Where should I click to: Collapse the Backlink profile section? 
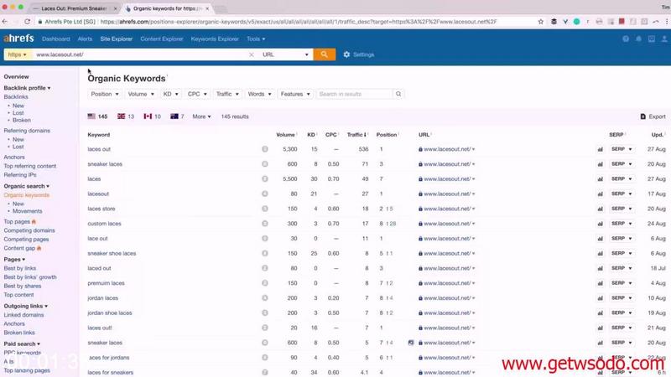tap(27, 88)
